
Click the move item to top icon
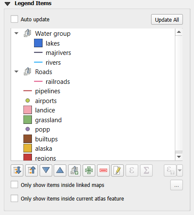pyautogui.click(x=31, y=170)
